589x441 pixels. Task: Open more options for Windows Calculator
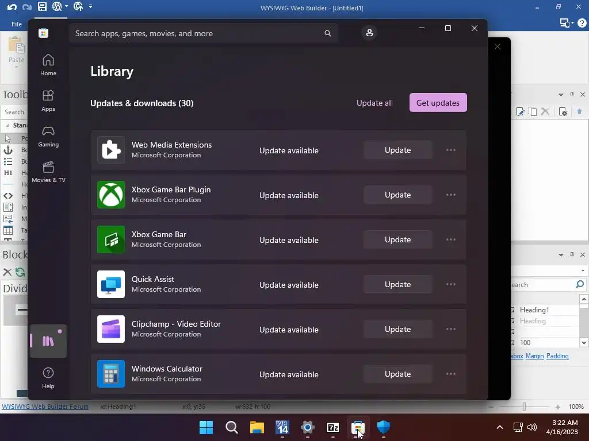pos(451,374)
